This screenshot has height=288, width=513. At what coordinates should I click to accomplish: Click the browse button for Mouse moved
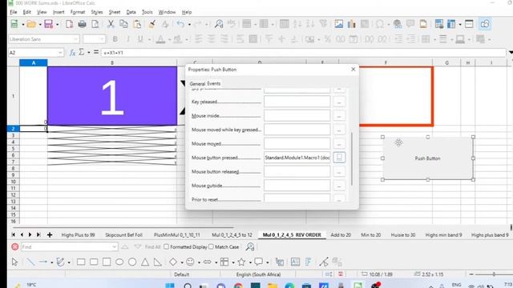[339, 143]
